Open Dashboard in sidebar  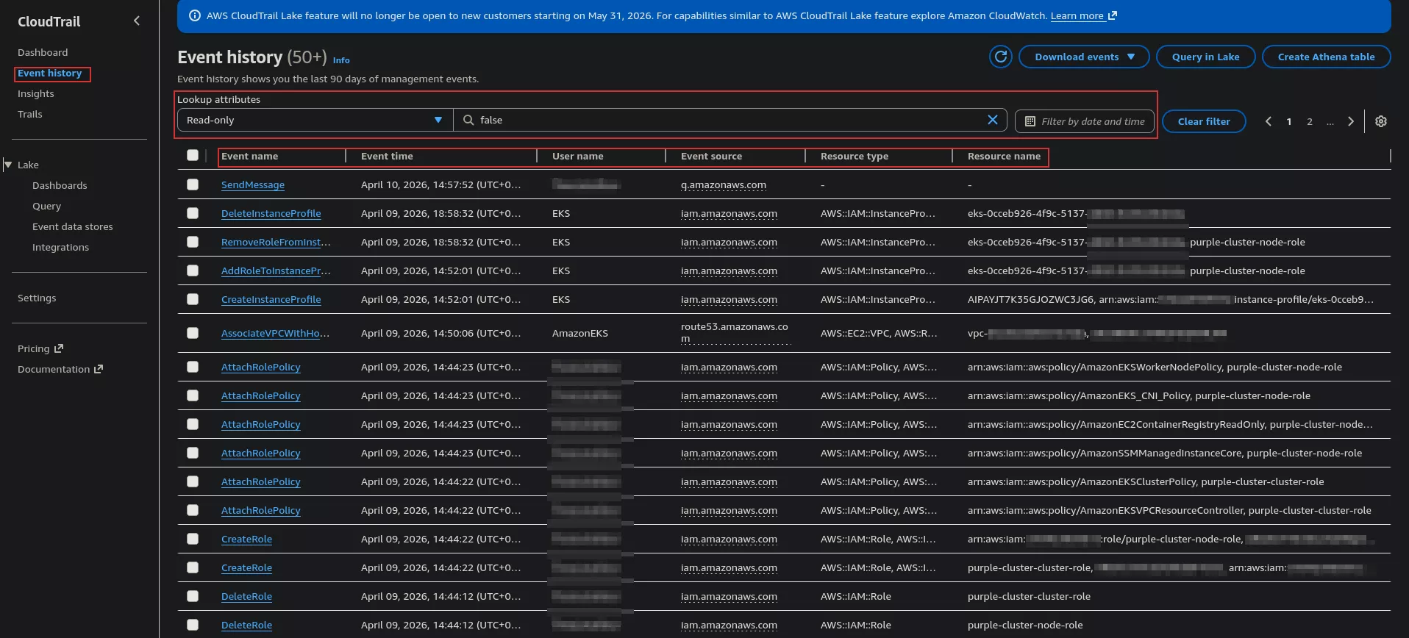click(43, 52)
